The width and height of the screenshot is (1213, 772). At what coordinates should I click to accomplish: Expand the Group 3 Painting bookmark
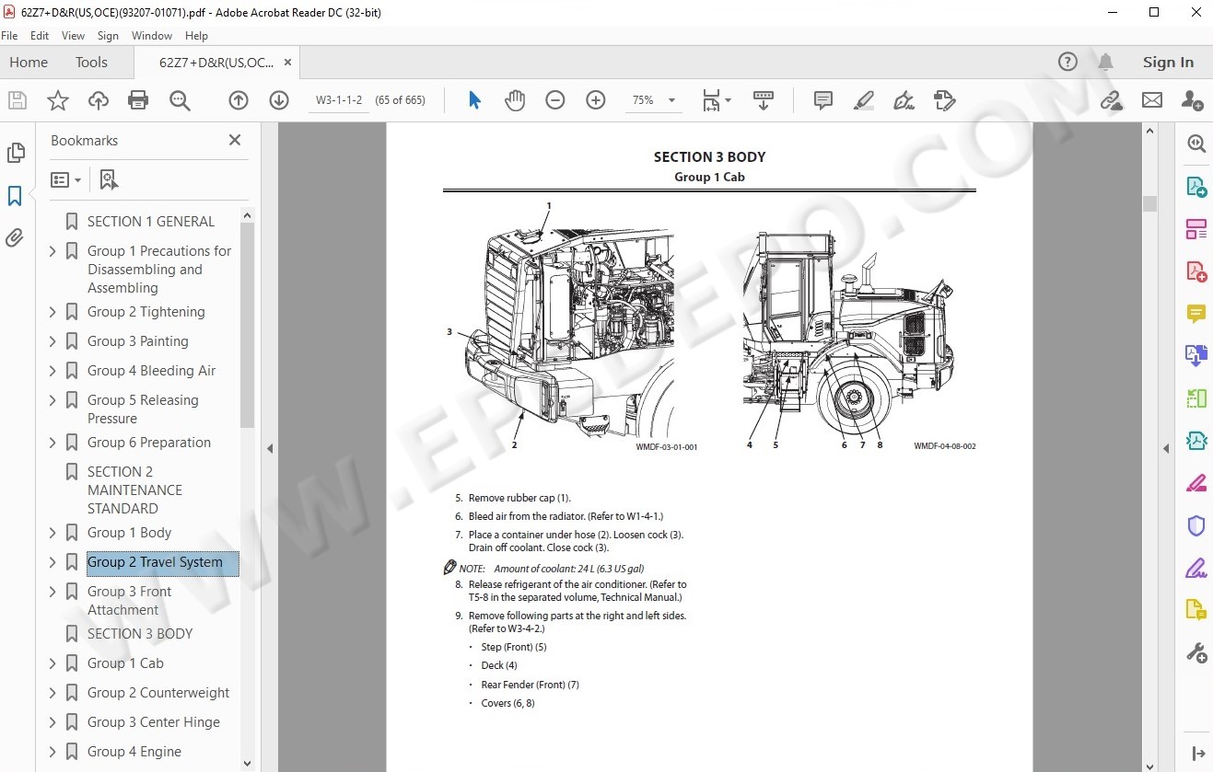(x=52, y=341)
